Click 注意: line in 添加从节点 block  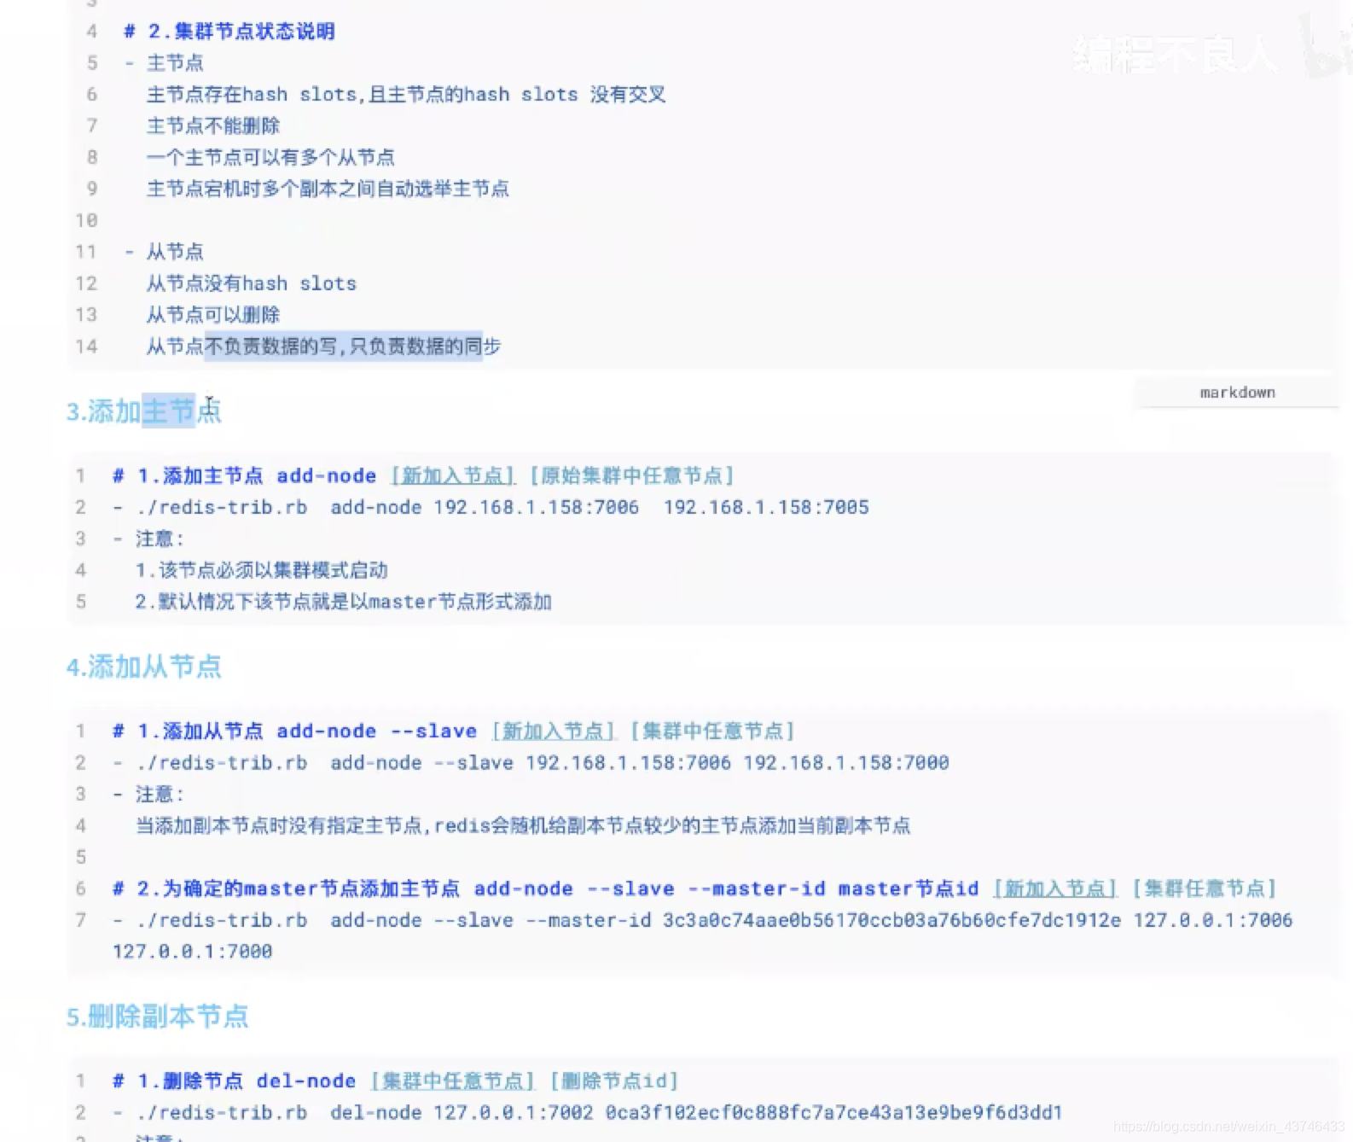[x=150, y=794]
